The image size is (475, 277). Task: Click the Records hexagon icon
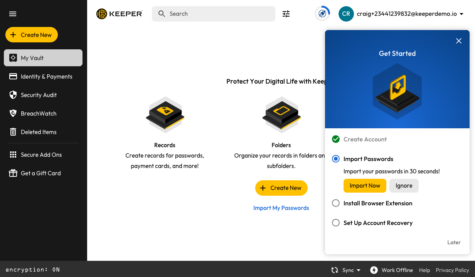click(165, 115)
